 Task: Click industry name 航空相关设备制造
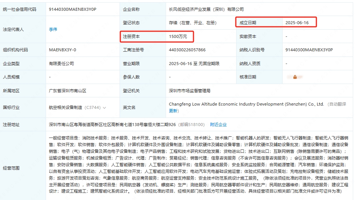tap(65, 107)
